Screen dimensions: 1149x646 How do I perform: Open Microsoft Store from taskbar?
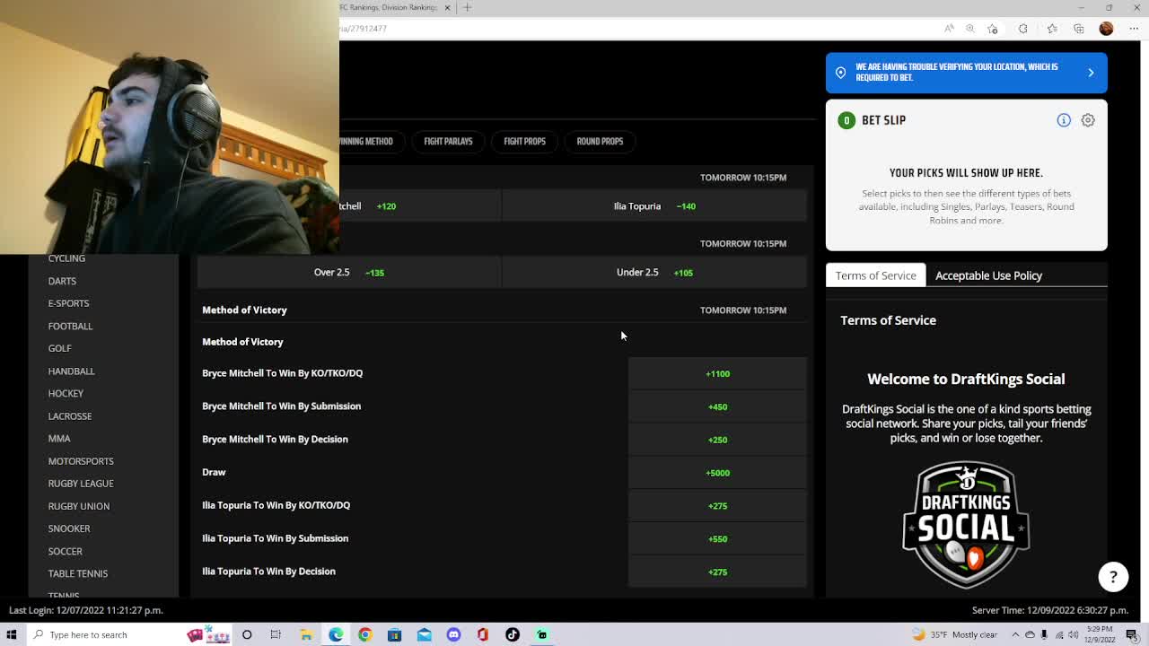point(394,634)
